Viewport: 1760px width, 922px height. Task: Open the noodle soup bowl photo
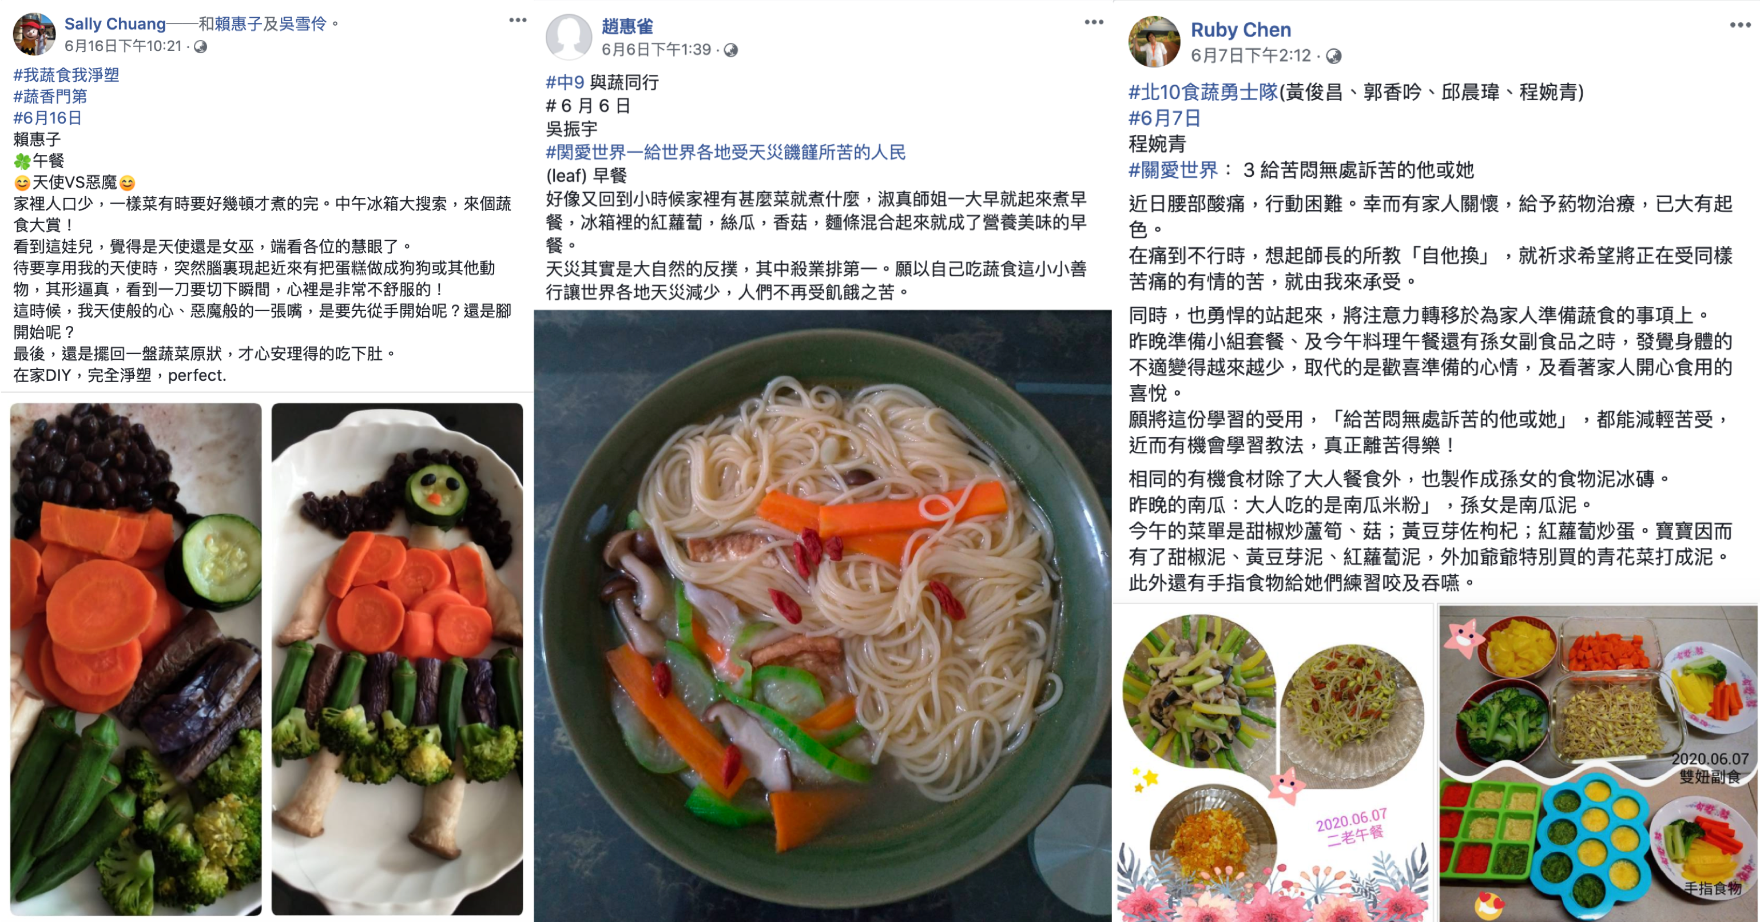click(823, 616)
